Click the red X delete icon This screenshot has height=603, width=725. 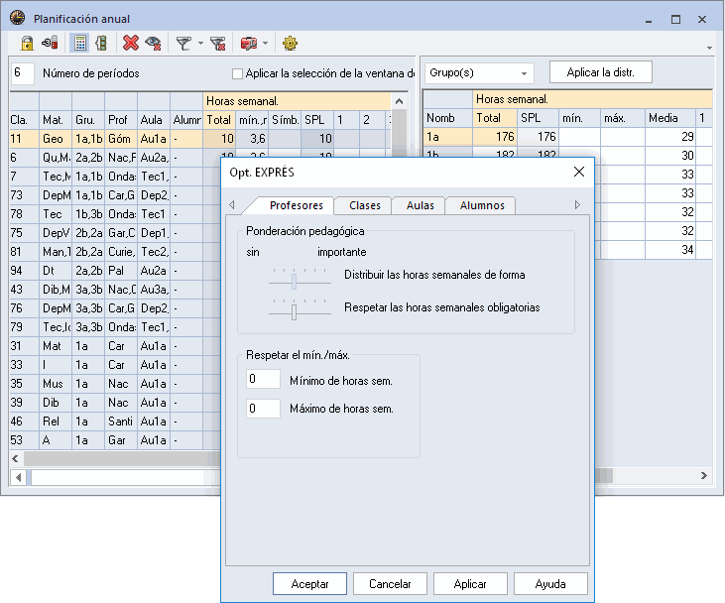(x=131, y=44)
